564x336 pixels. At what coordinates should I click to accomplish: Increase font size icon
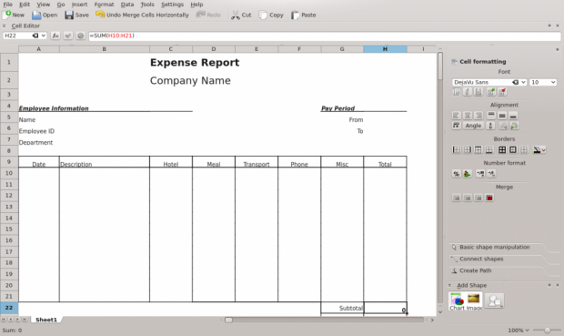491,92
